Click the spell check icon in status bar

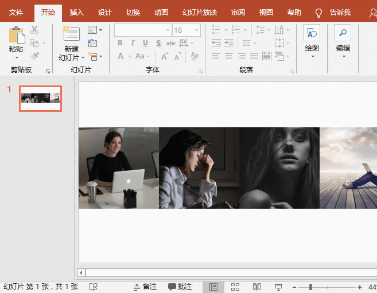pos(94,287)
